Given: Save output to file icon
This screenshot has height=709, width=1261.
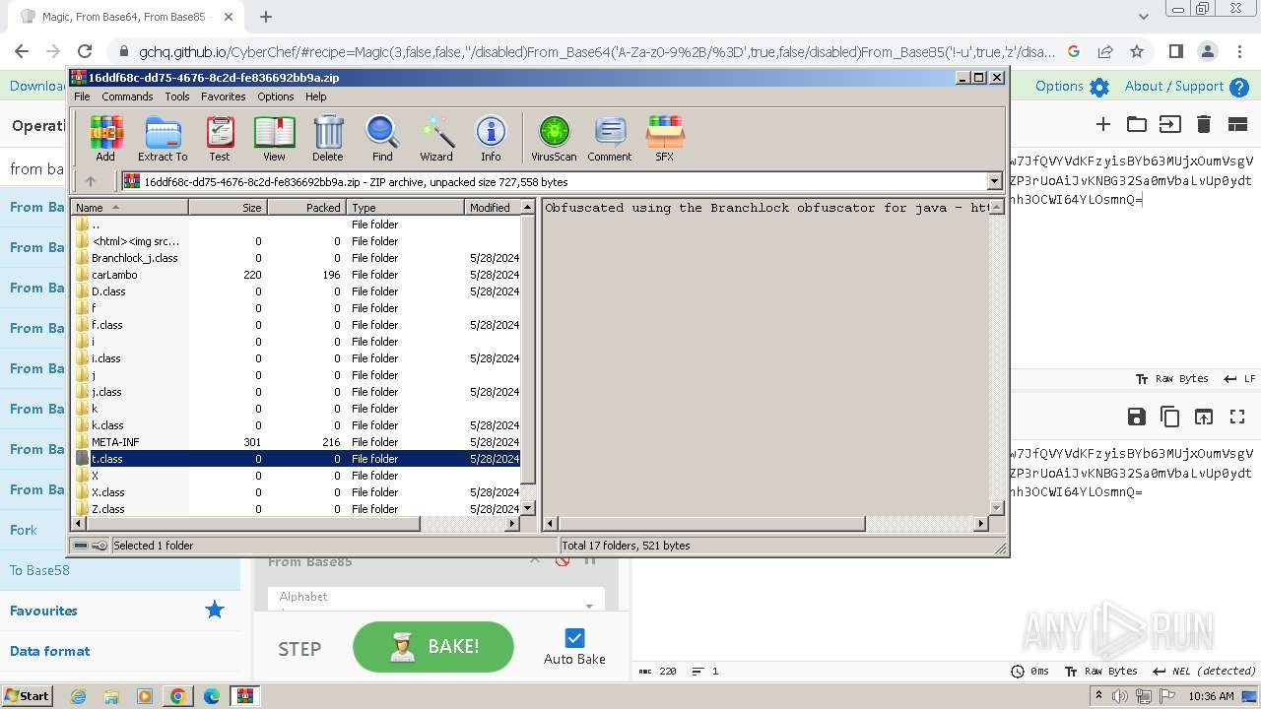Looking at the screenshot, I should point(1137,417).
